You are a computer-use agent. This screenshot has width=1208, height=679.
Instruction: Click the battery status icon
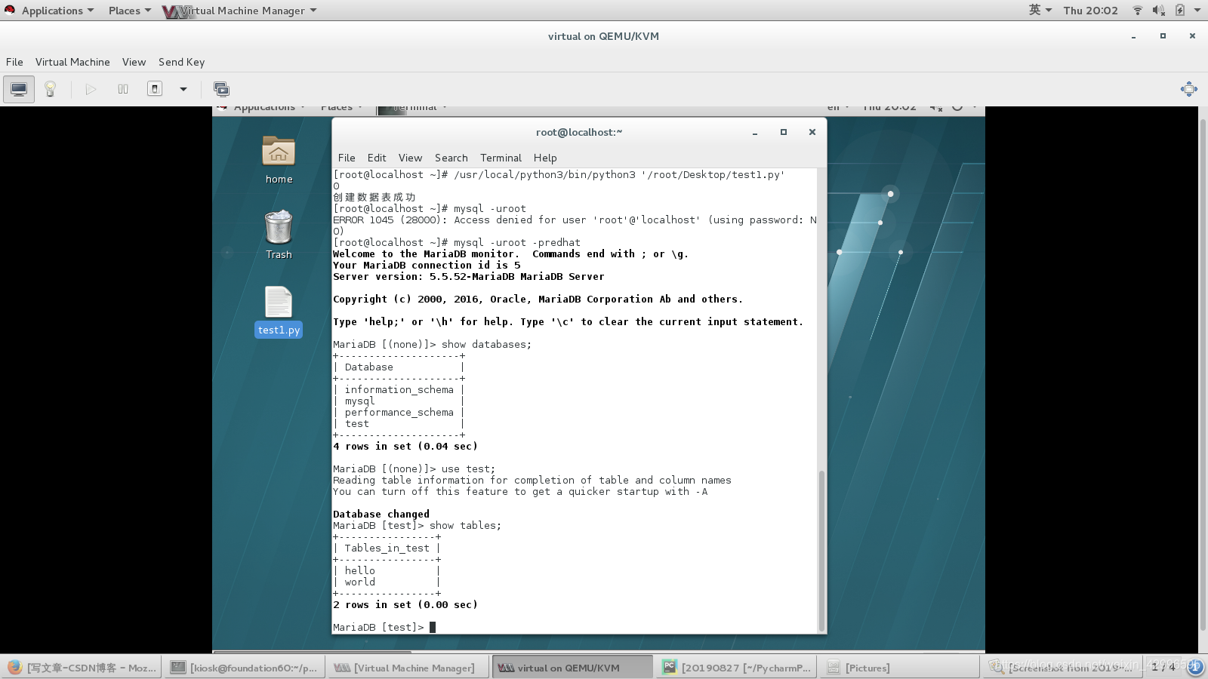coord(1179,11)
